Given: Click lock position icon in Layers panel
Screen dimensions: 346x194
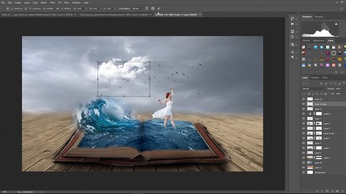Looking at the screenshot, I should pos(317,94).
